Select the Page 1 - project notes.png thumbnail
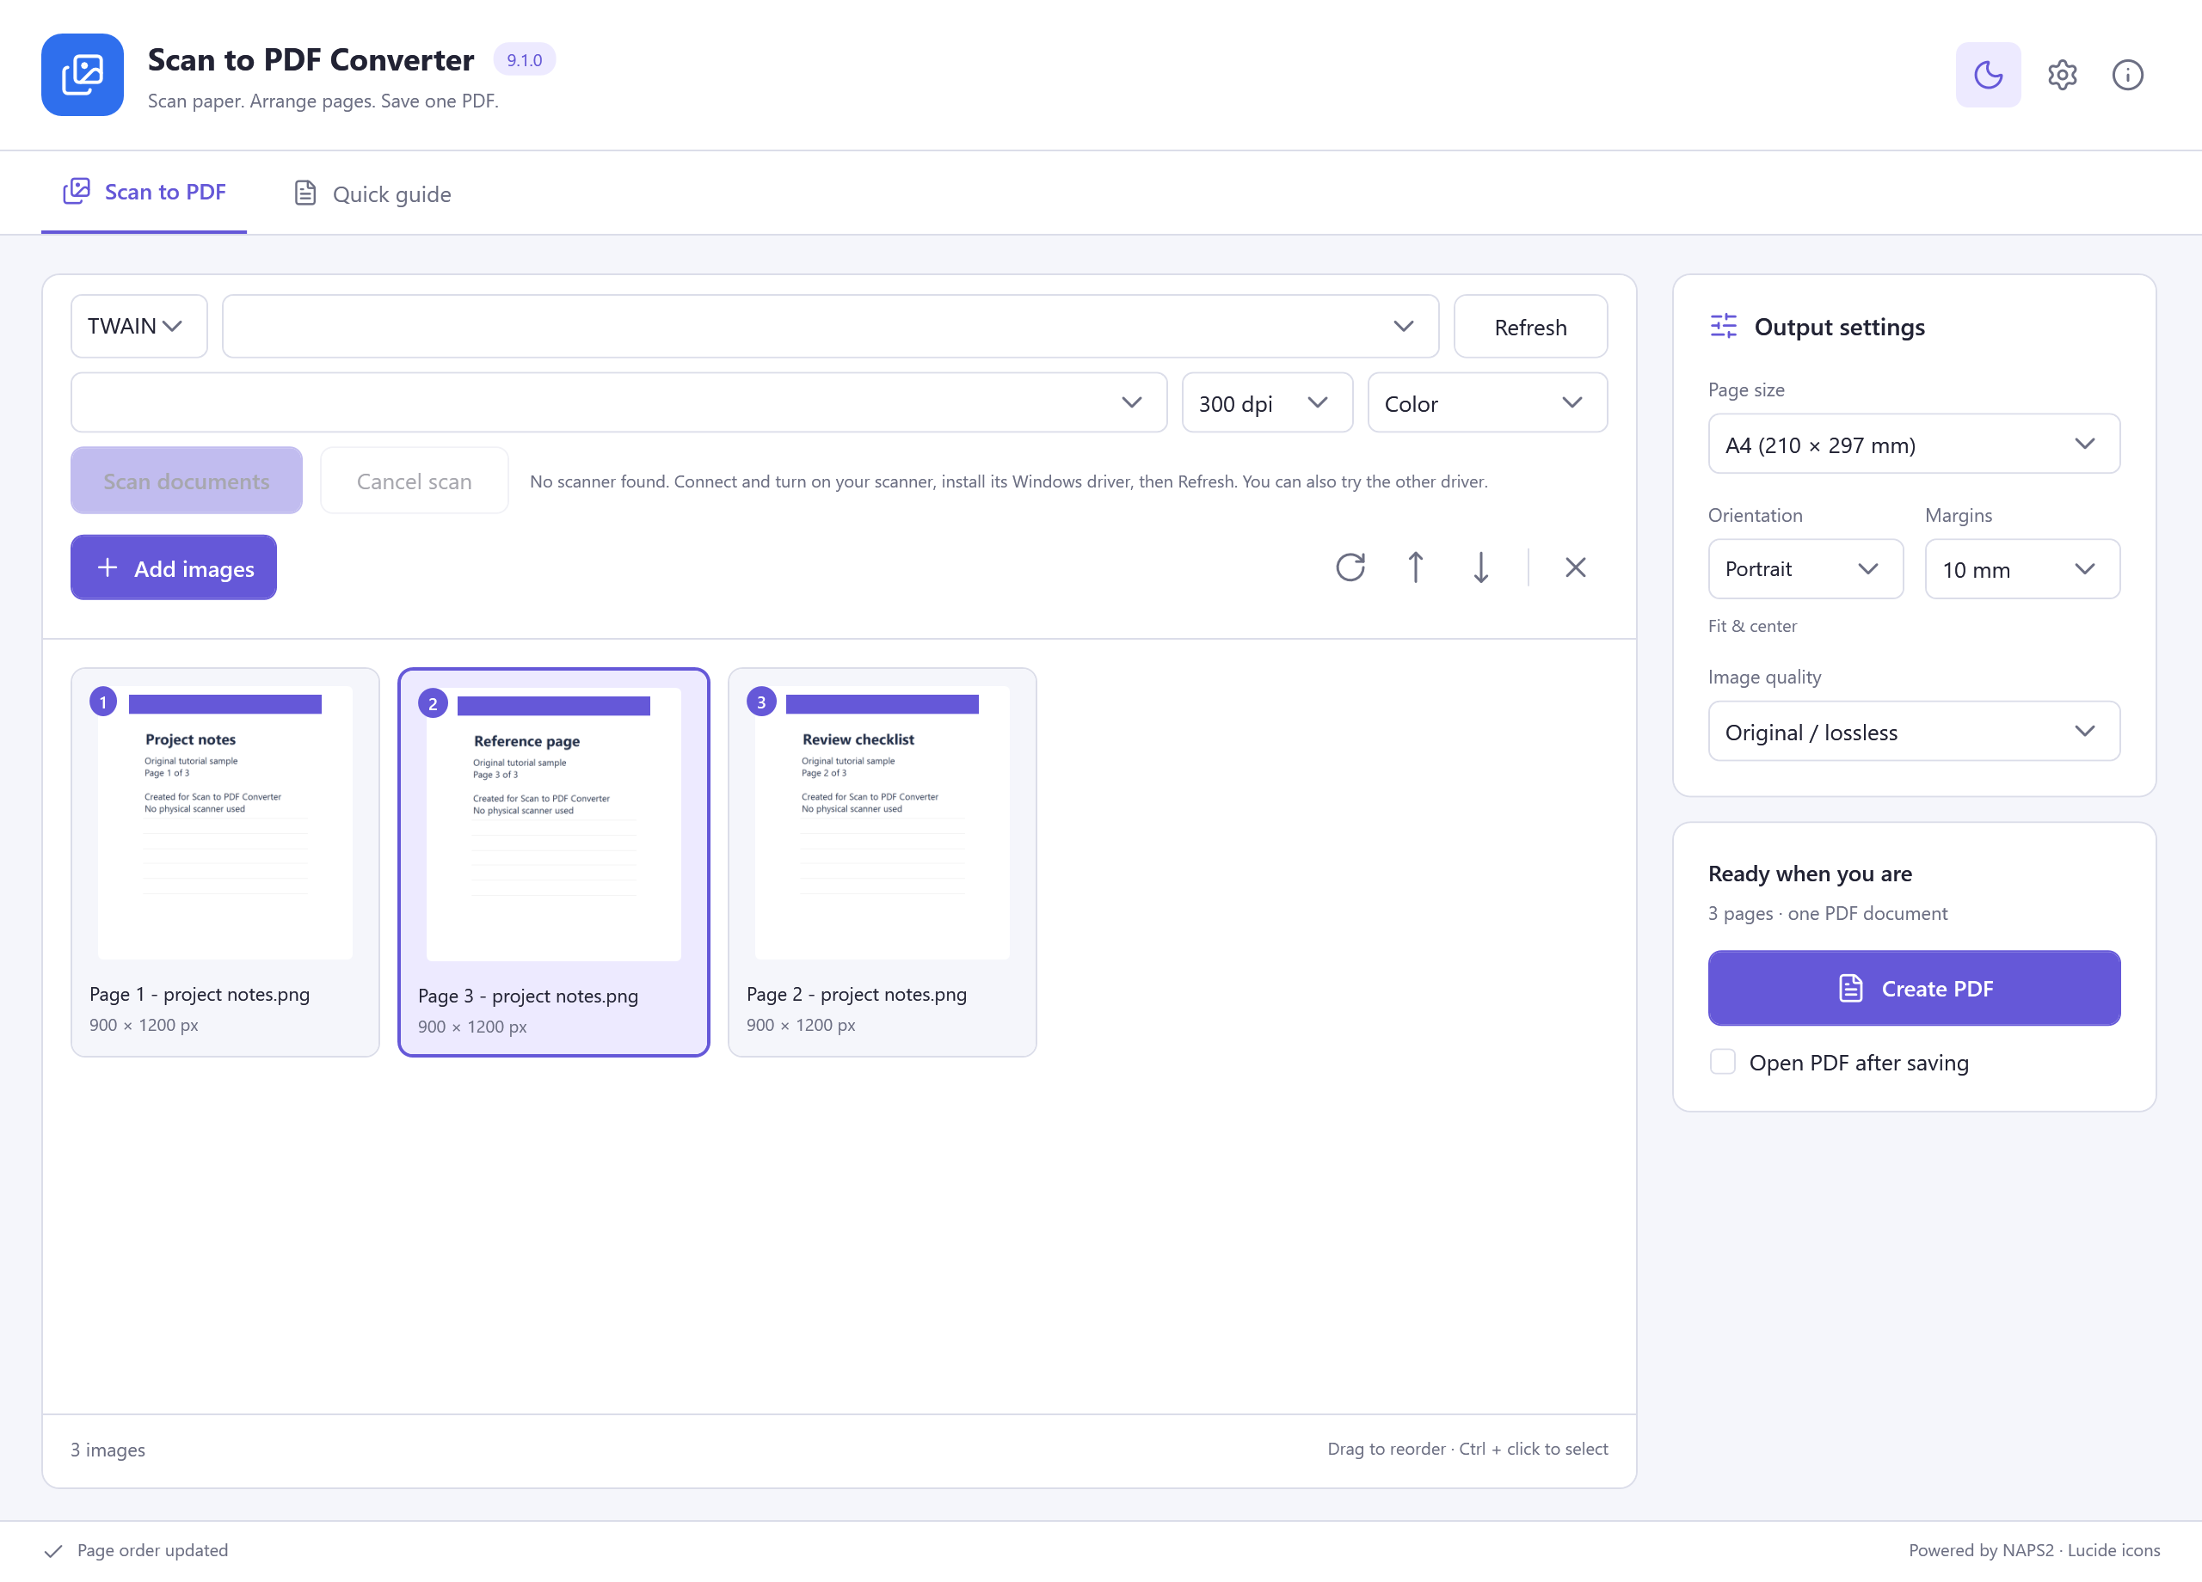This screenshot has height=1582, width=2202. tap(225, 862)
